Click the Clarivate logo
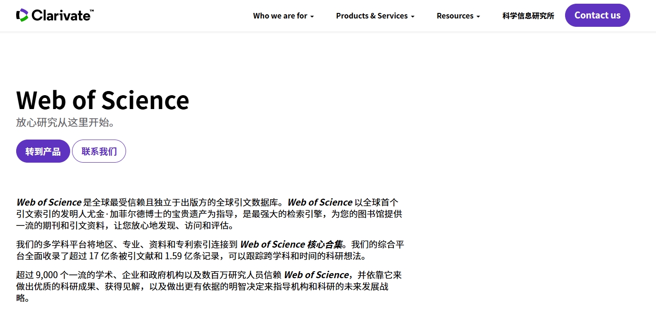The width and height of the screenshot is (656, 323). pos(55,15)
